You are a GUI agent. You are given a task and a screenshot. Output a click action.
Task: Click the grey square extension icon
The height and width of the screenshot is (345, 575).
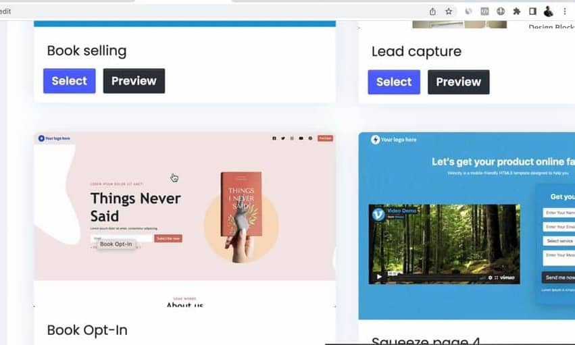(x=484, y=11)
